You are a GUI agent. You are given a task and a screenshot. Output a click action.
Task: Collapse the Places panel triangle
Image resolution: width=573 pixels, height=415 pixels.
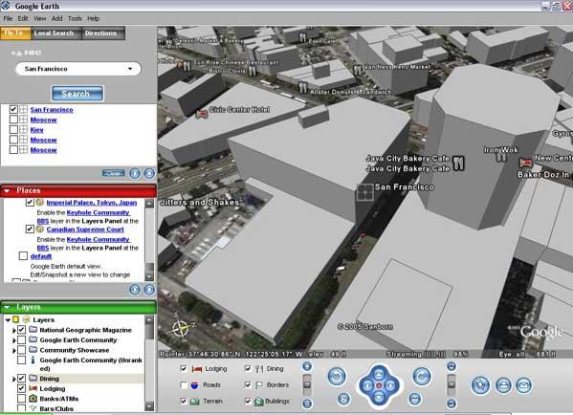point(7,190)
